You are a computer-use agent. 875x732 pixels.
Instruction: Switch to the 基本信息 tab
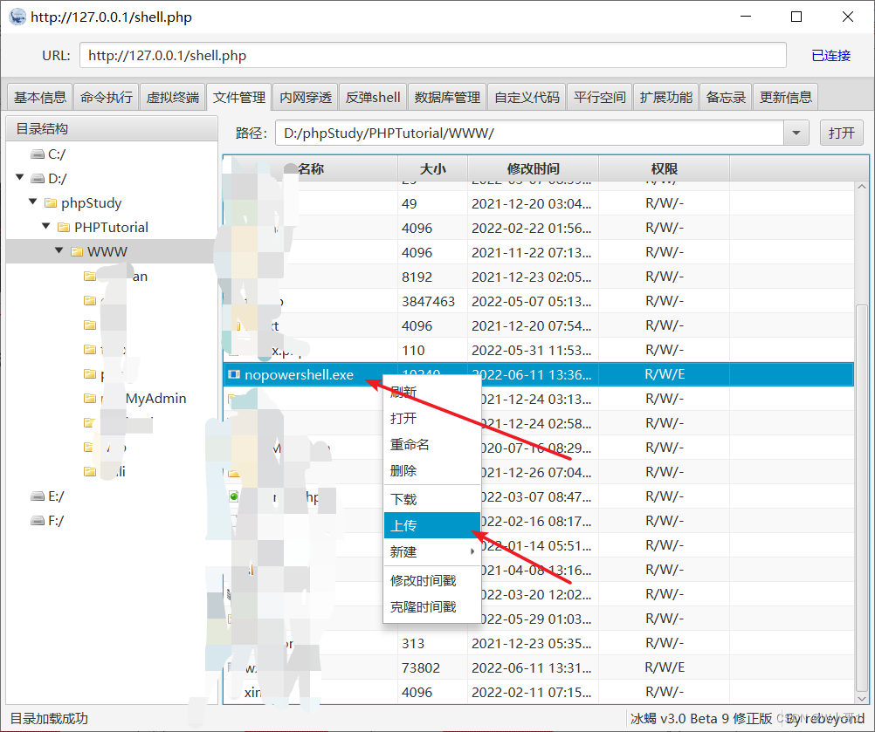tap(39, 97)
